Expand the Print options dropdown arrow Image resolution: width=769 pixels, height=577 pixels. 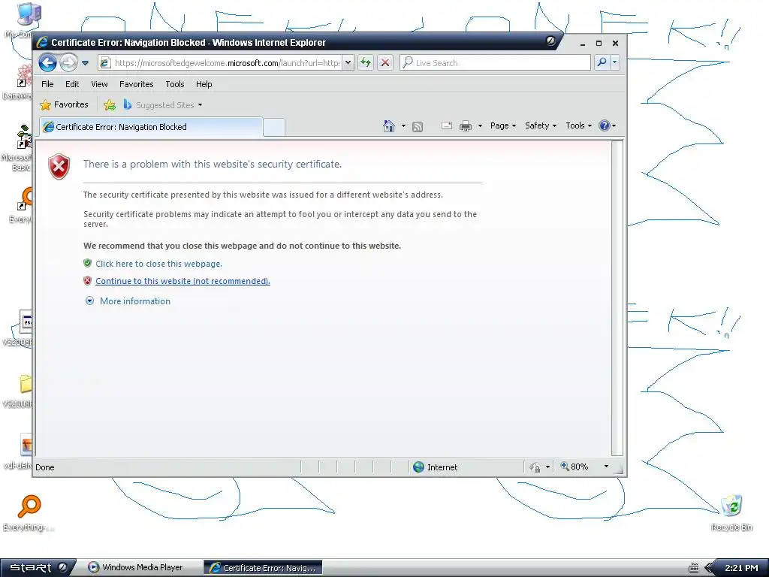tap(480, 126)
